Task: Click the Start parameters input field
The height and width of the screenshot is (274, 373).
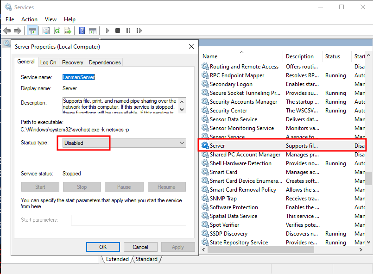Action: [x=128, y=220]
